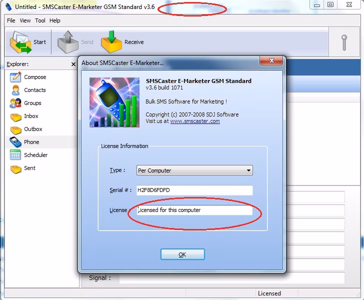Select the Compose label in Explorer
Screen dimensions: 364x300
tap(35, 77)
